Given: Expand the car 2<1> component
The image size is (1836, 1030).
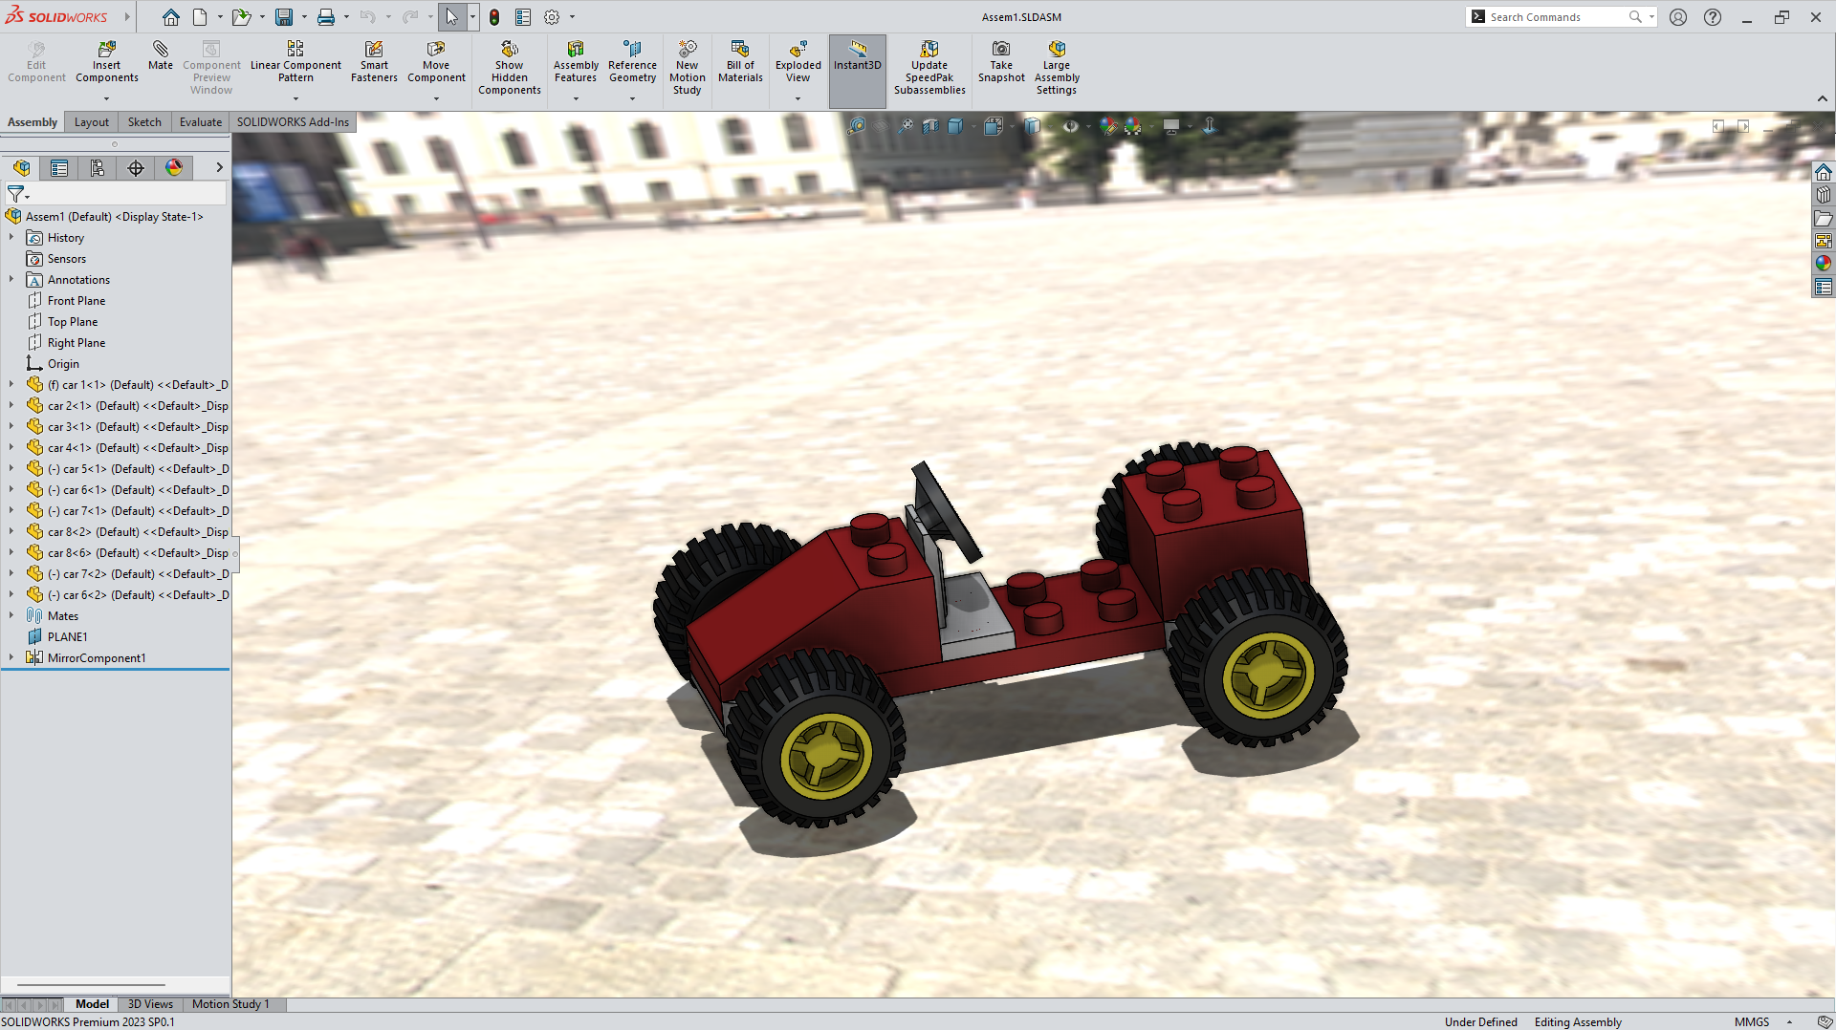Looking at the screenshot, I should coord(11,406).
